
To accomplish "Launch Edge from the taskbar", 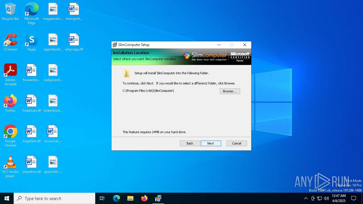I will [117, 198].
